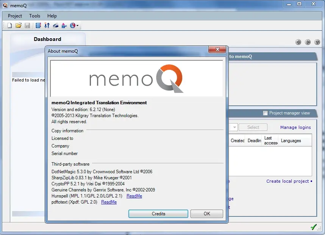Viewport: 325px width, 235px height.
Task: Click the Manage logins link
Action: [x=295, y=127]
